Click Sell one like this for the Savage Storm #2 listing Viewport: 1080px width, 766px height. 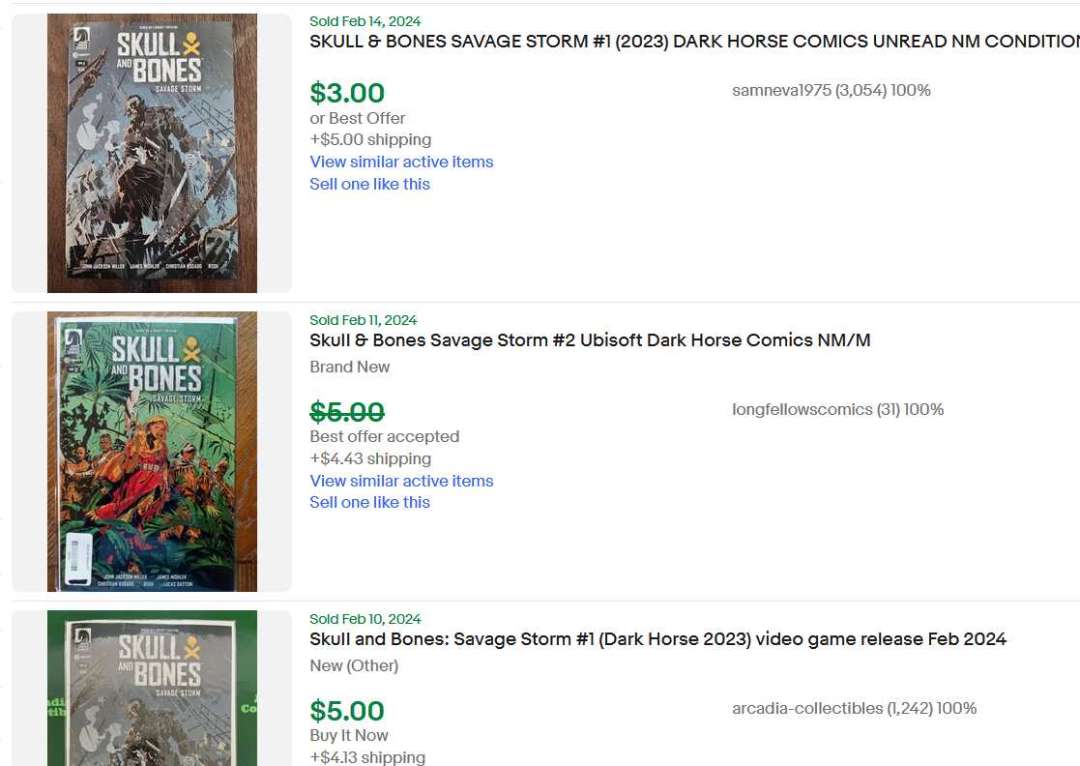pyautogui.click(x=370, y=502)
